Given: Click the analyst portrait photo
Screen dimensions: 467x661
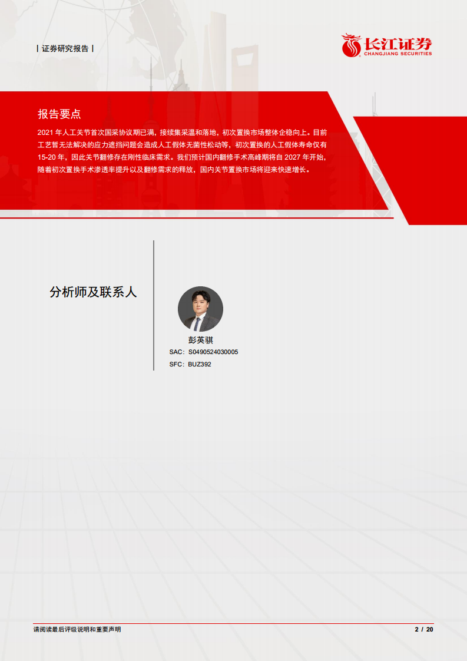Looking at the screenshot, I should click(x=200, y=309).
